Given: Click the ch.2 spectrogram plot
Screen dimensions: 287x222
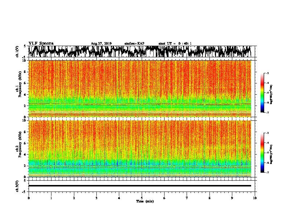Looking at the screenshot, I should [x=140, y=149].
